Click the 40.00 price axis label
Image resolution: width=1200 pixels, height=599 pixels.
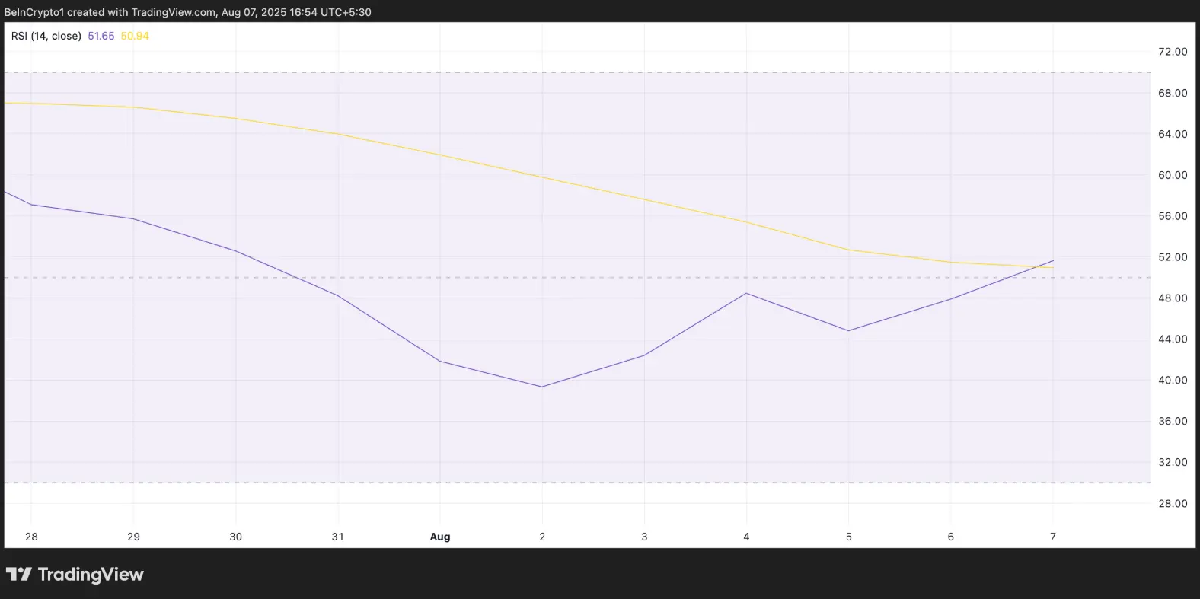click(x=1172, y=381)
